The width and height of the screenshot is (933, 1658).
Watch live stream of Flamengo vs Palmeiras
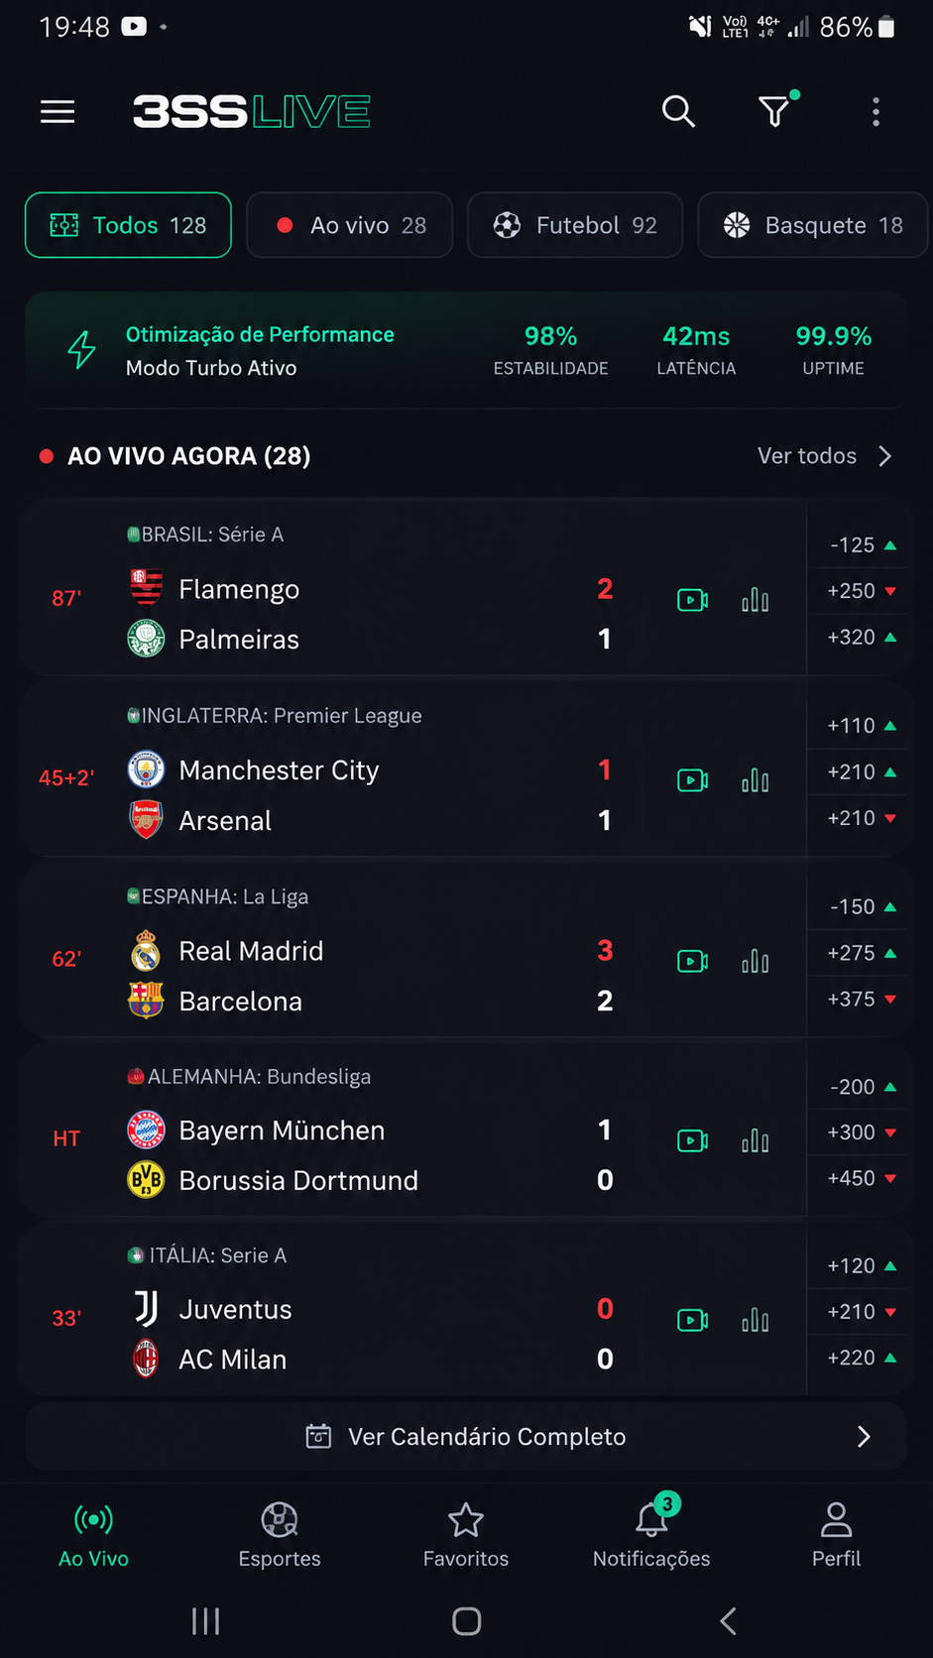click(692, 600)
